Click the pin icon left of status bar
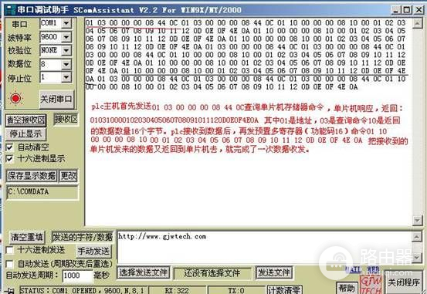This screenshot has width=427, height=294. click(x=10, y=291)
